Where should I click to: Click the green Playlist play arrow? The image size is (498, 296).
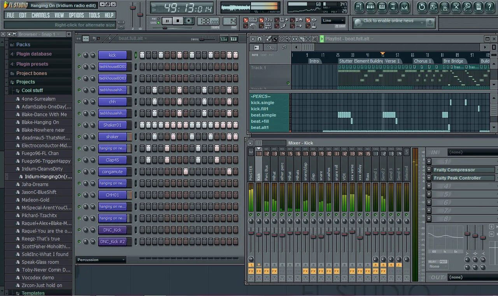pos(322,39)
